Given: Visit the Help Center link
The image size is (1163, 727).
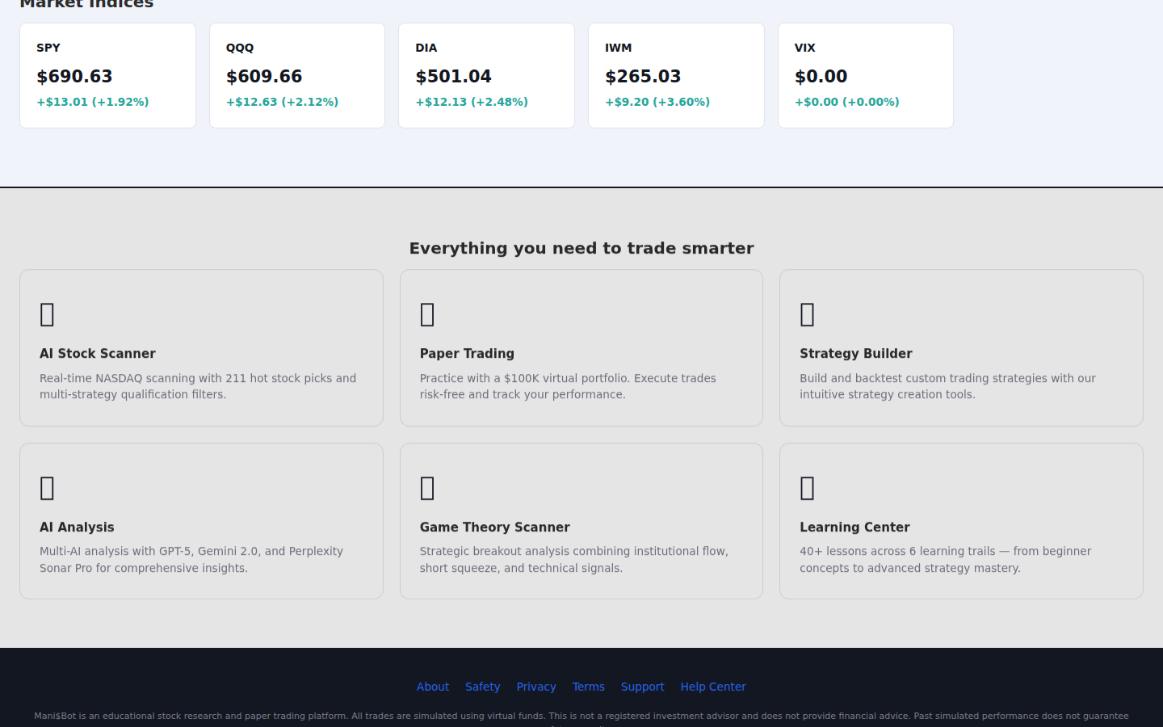Looking at the screenshot, I should 712,687.
